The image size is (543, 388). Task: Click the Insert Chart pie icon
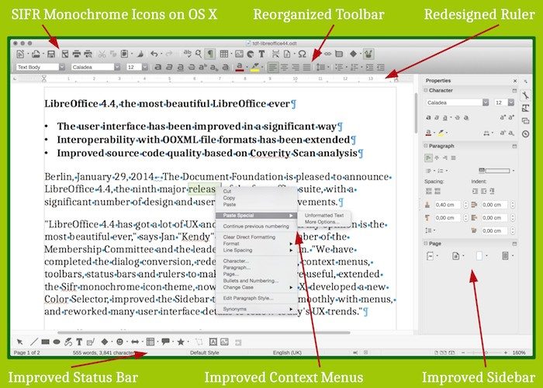click(x=251, y=54)
